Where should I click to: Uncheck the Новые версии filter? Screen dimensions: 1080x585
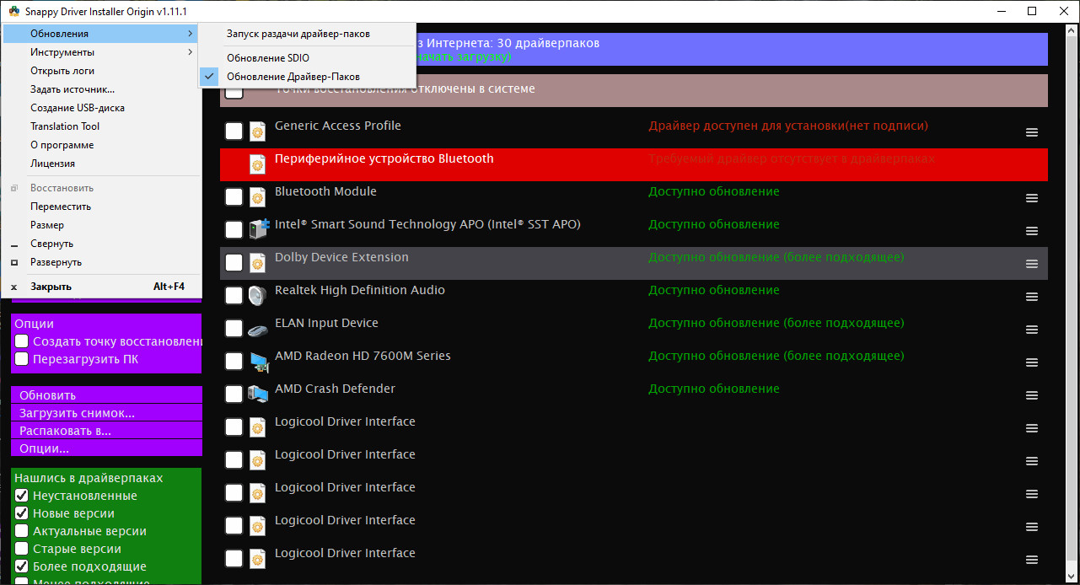[x=22, y=513]
